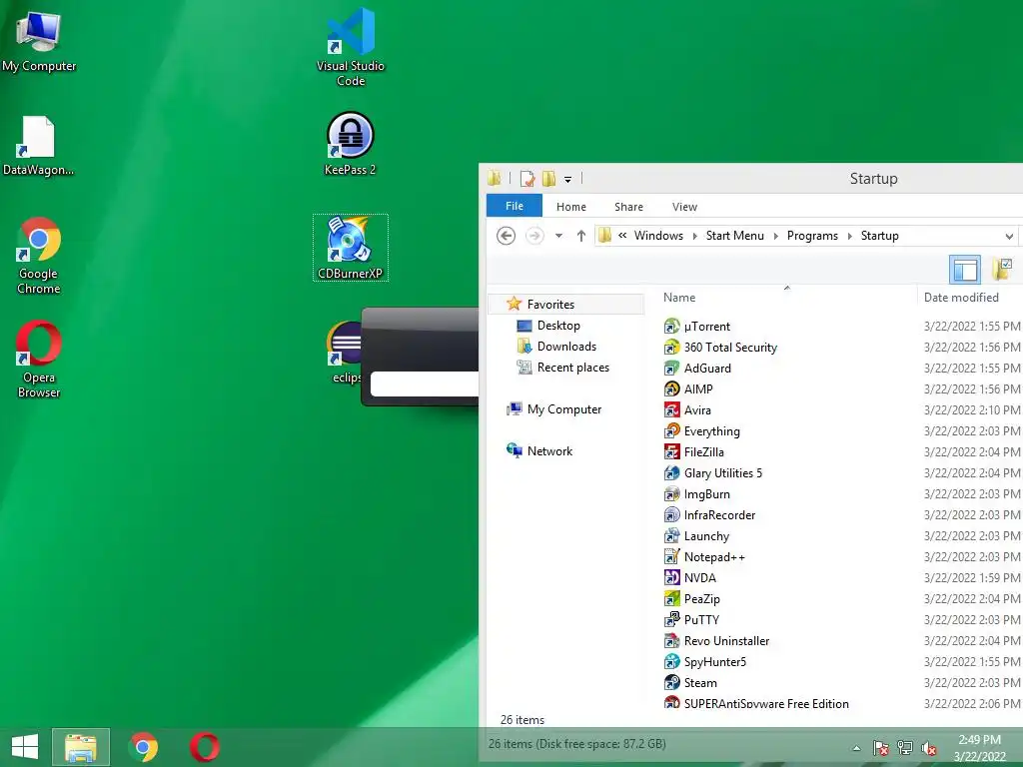Open the Windows Start button
1023x767 pixels.
click(25, 747)
